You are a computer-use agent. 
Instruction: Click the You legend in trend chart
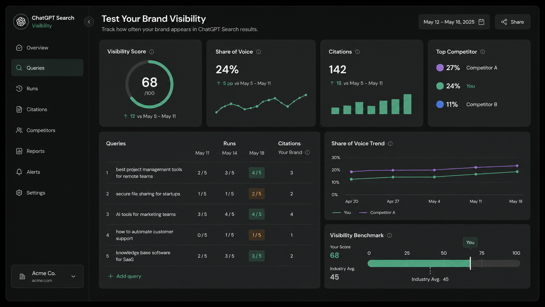pyautogui.click(x=342, y=212)
